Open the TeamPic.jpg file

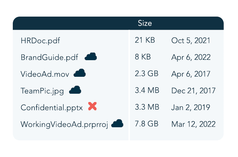(x=42, y=91)
